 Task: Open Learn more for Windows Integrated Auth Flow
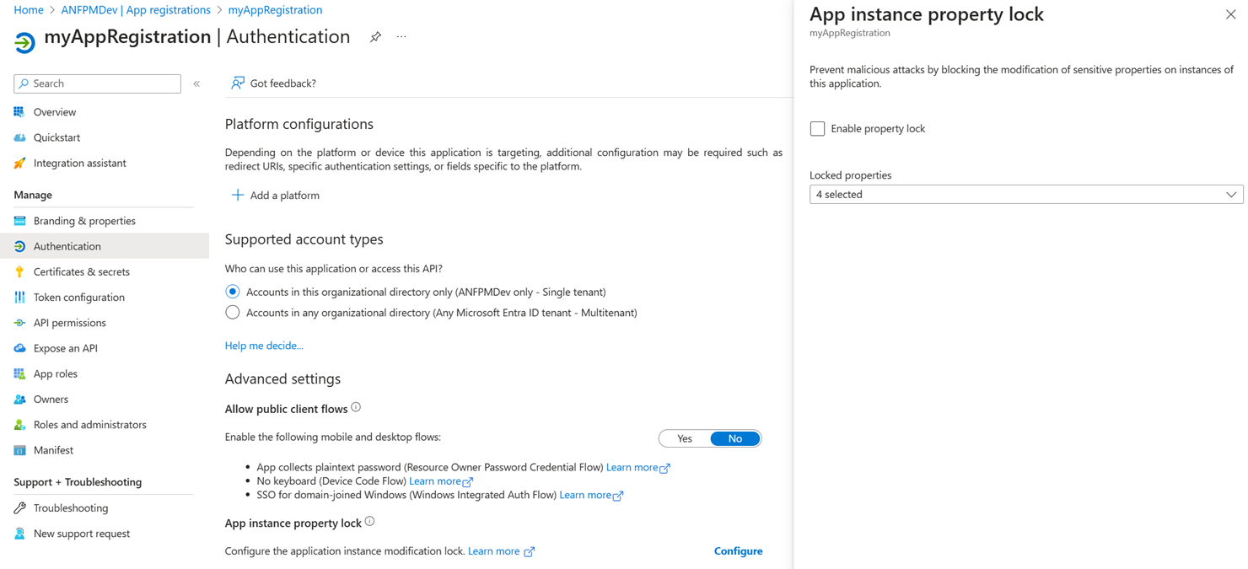[x=591, y=495]
